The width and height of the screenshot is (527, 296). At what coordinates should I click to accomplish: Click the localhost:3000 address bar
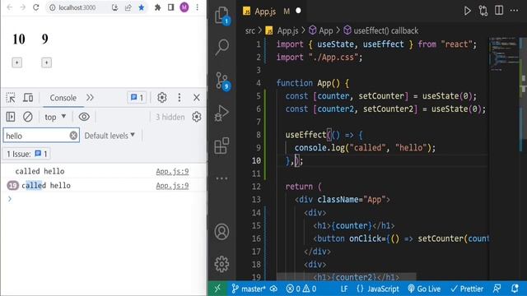click(77, 7)
